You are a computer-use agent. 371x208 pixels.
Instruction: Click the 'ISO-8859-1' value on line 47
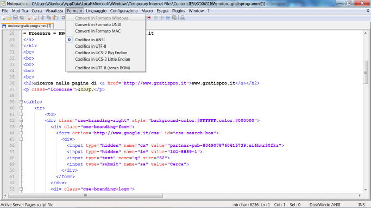click(184, 152)
